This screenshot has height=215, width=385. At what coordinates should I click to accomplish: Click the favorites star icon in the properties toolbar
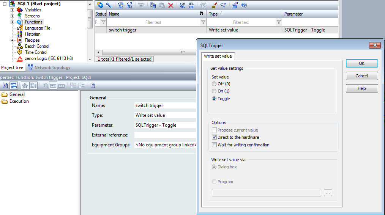25,85
